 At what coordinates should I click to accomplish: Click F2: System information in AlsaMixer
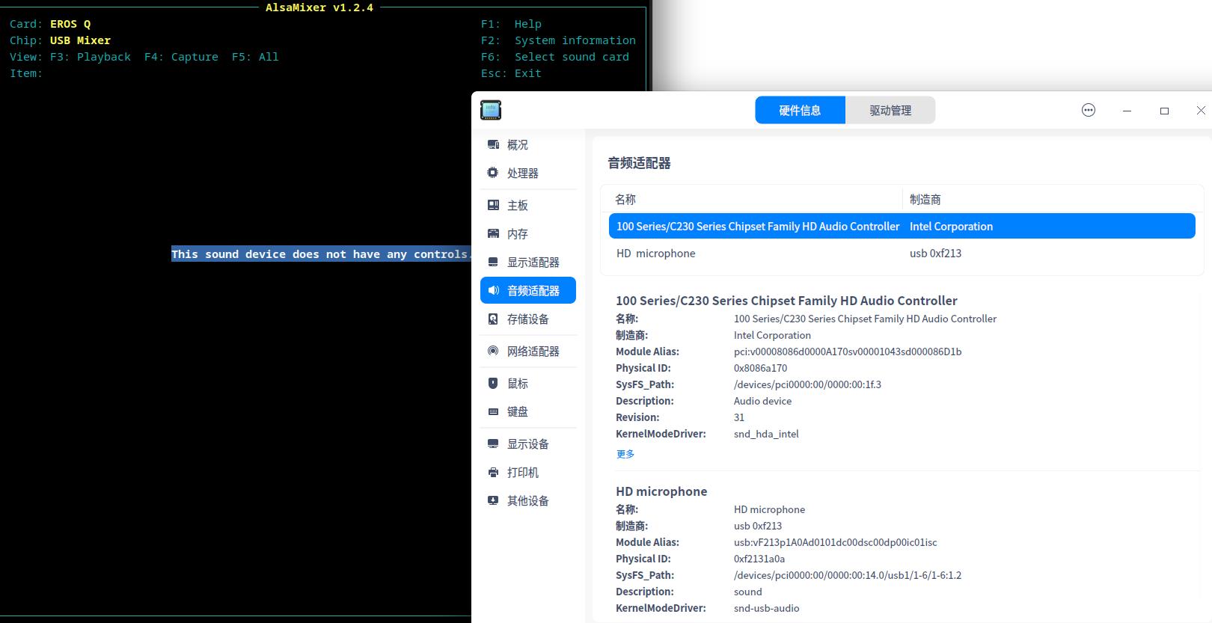click(558, 40)
